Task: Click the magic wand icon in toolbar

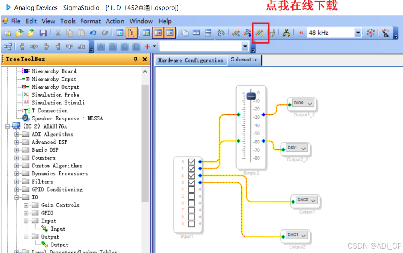Action: point(385,33)
